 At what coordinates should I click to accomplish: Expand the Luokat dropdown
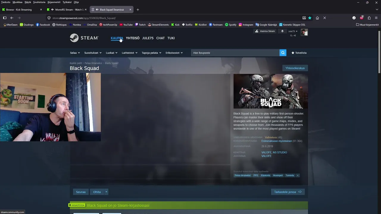click(112, 53)
